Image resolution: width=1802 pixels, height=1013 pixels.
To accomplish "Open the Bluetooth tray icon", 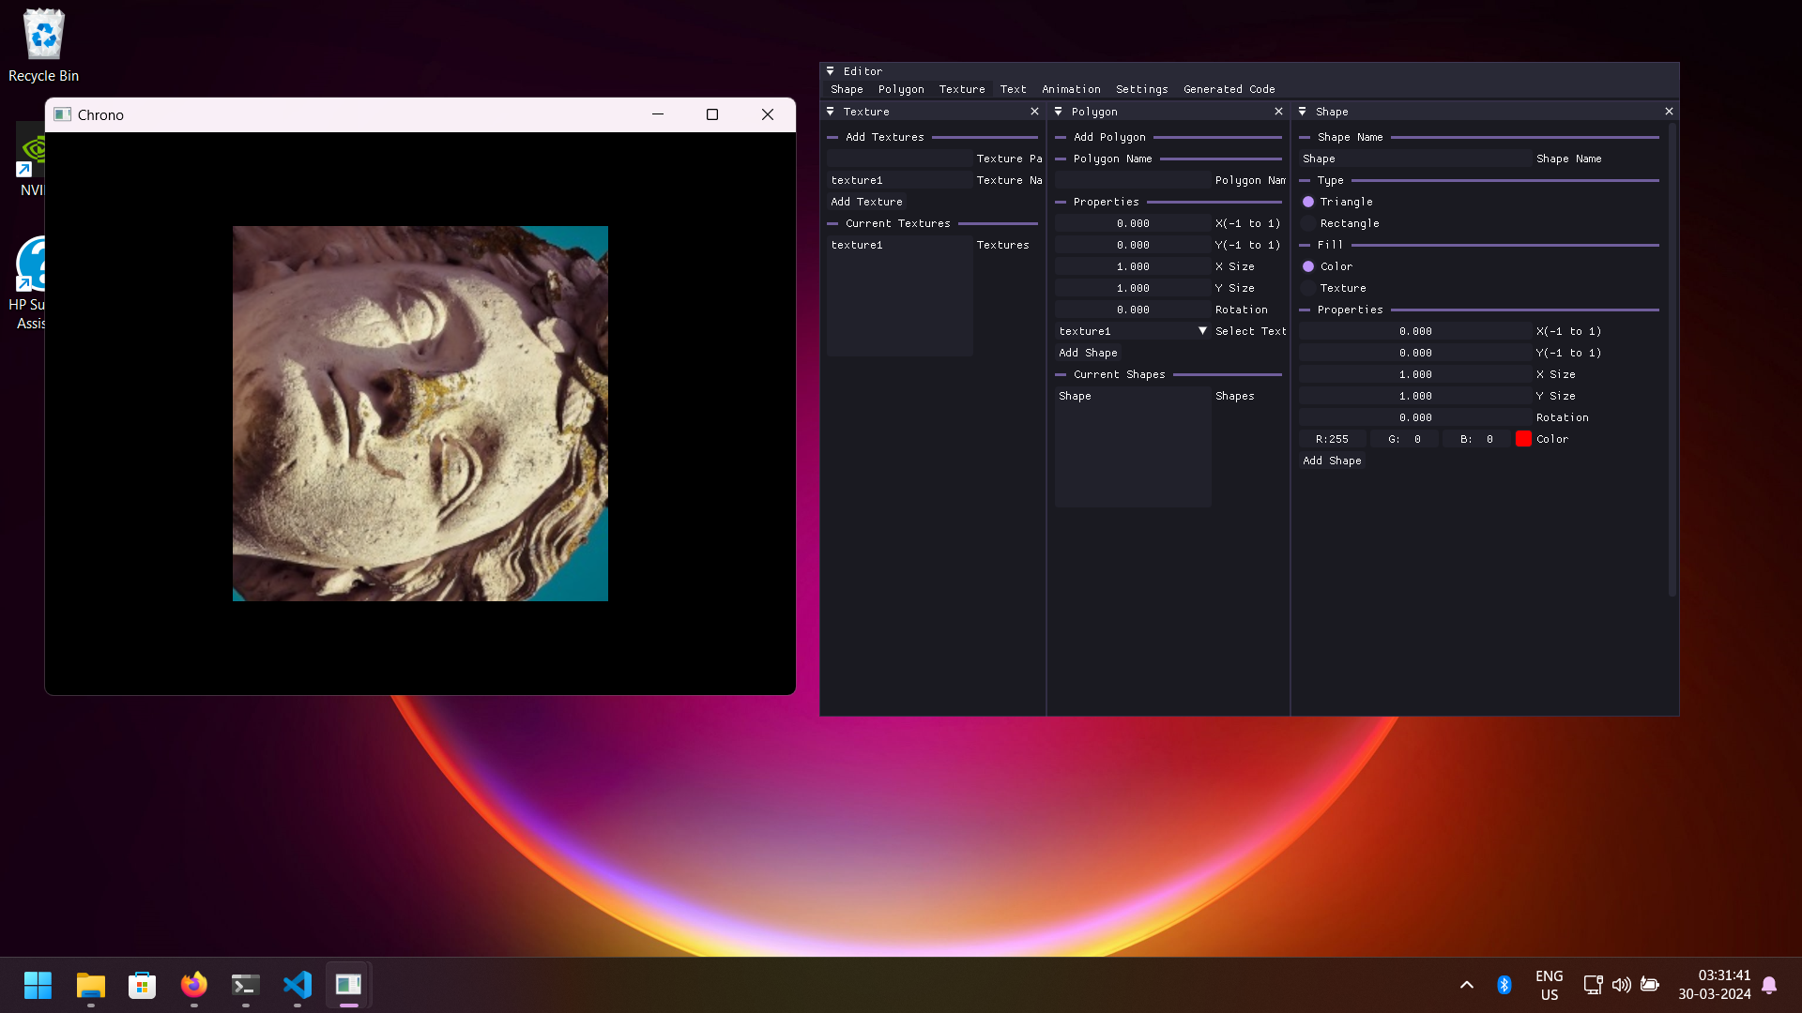I will coord(1504,985).
